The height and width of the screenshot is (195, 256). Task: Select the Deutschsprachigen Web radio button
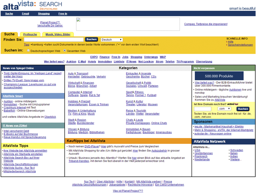(28, 50)
